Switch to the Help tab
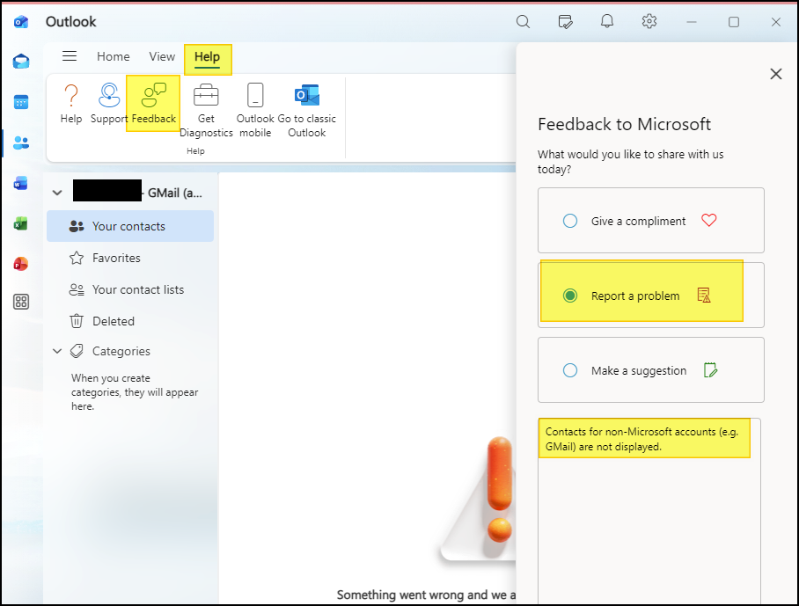Image resolution: width=799 pixels, height=606 pixels. (x=207, y=56)
